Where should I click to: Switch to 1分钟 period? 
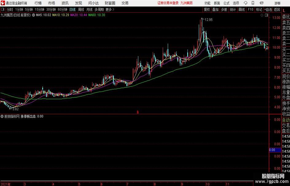19,9
